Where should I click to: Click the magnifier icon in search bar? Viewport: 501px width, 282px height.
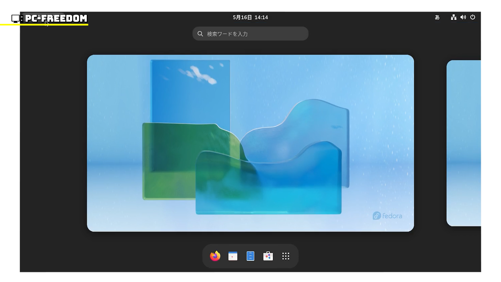[x=200, y=34]
